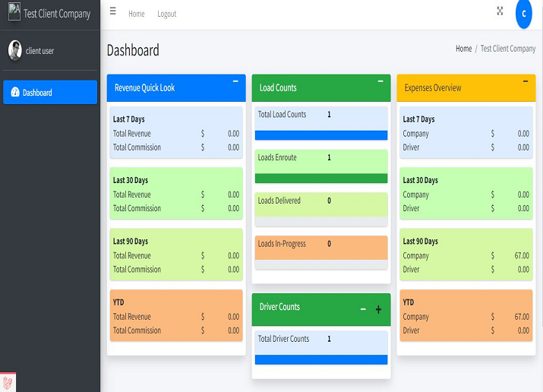Click the client user avatar photo
Viewport: 543px width, 392px height.
(15, 50)
